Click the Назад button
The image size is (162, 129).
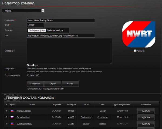[x=70, y=84]
